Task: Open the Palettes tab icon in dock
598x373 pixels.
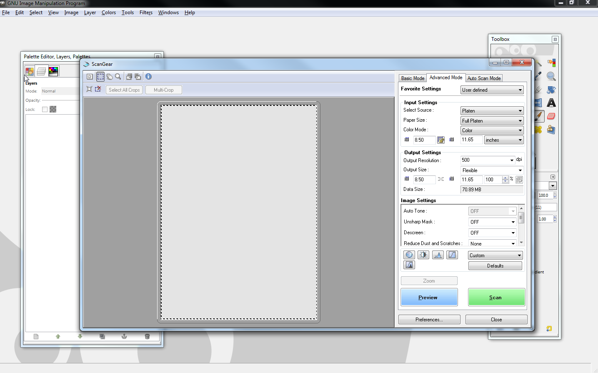Action: 53,71
